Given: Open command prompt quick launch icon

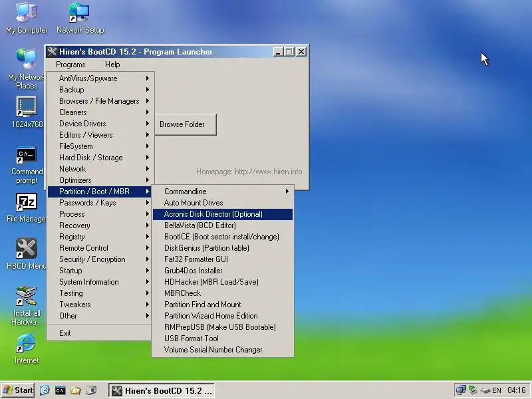Looking at the screenshot, I should click(60, 390).
